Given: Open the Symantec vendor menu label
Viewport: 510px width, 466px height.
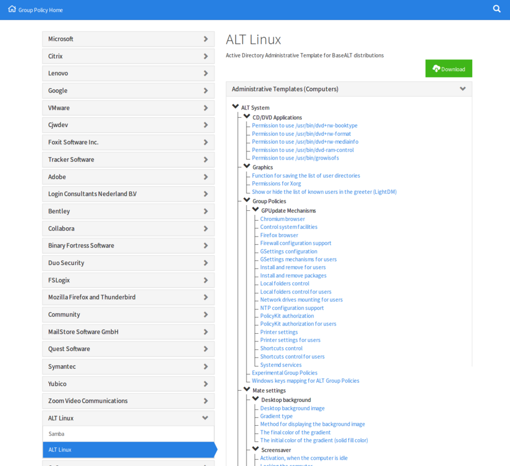Looking at the screenshot, I should pos(62,366).
